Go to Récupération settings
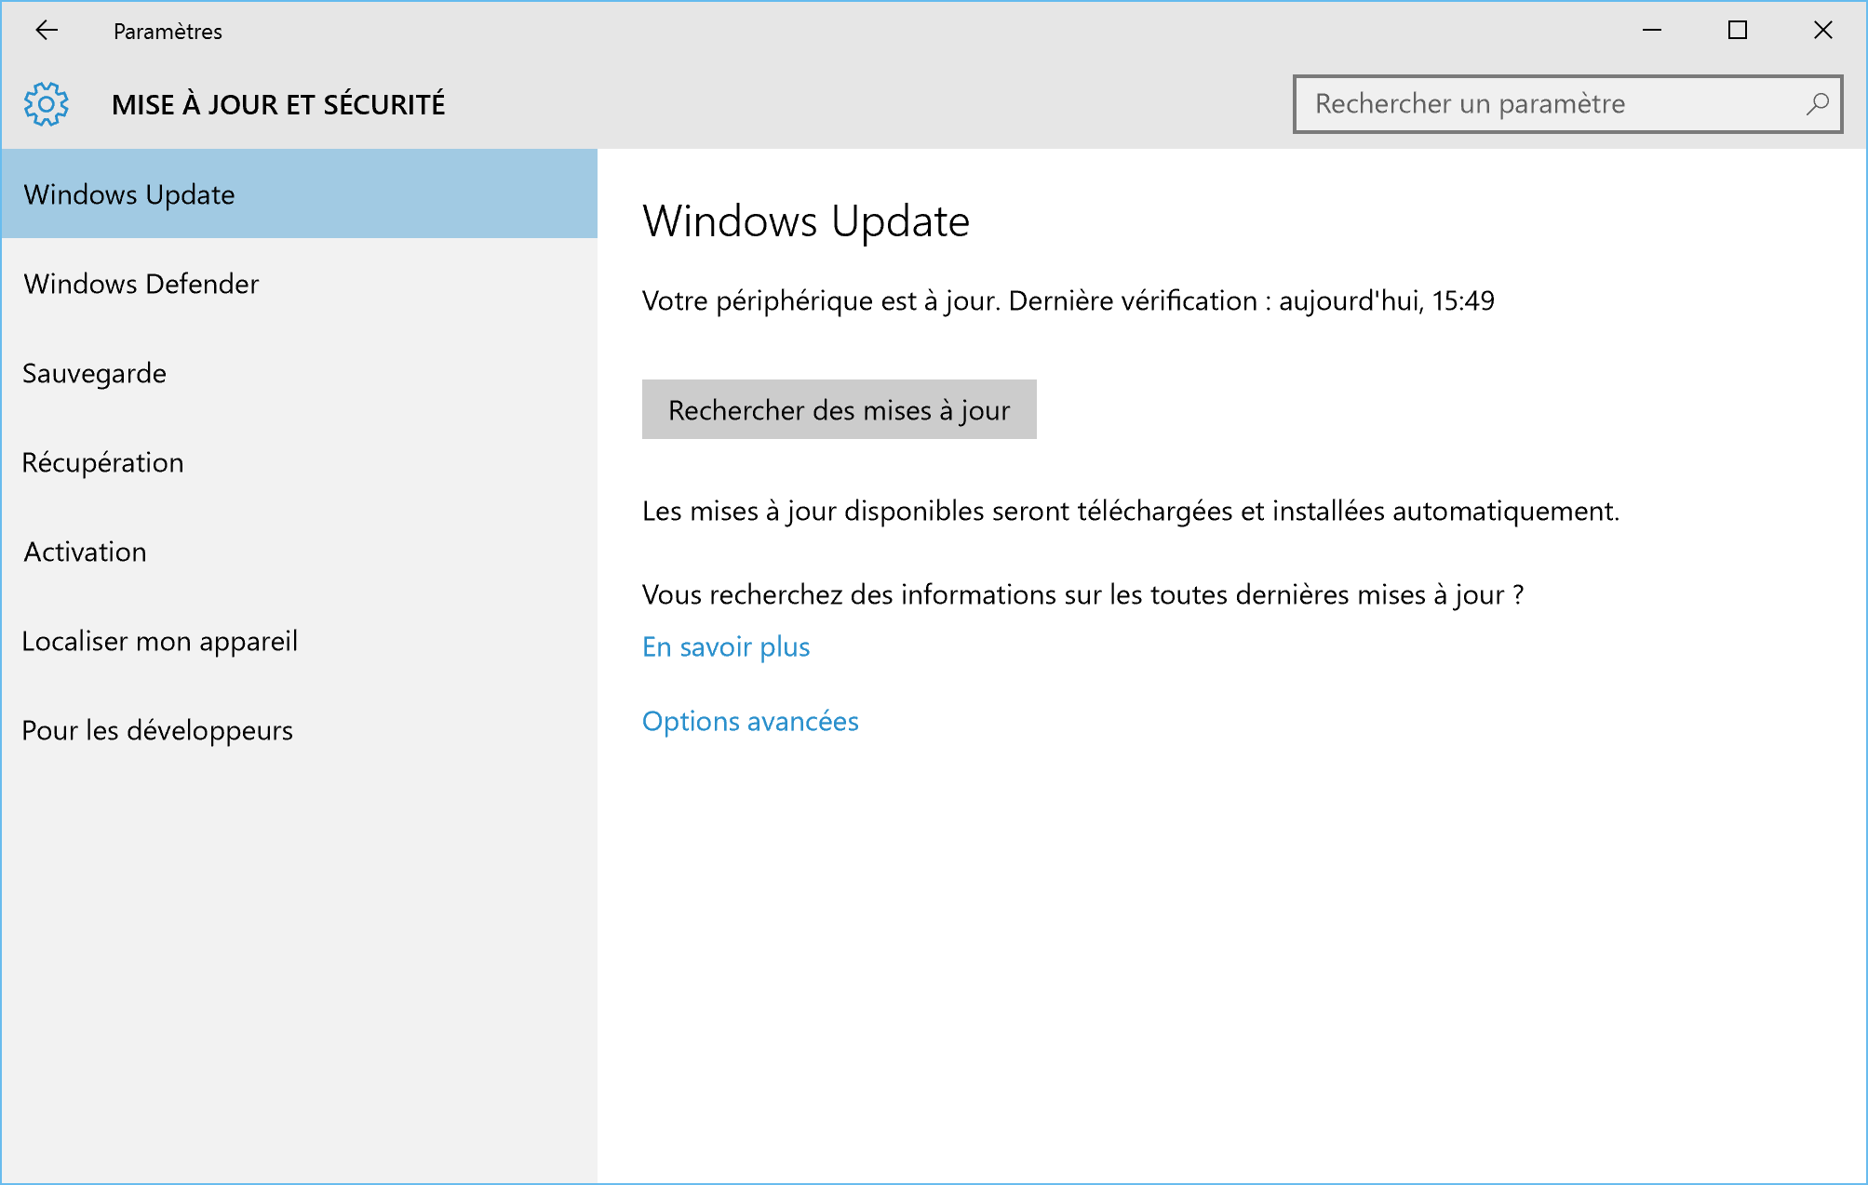This screenshot has height=1185, width=1868. [300, 461]
